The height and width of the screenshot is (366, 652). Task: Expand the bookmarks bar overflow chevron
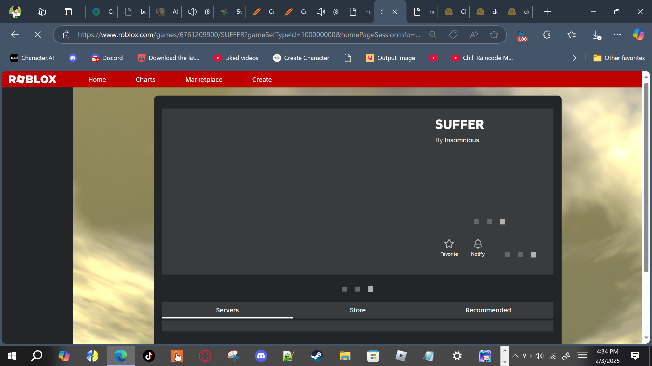[574, 58]
